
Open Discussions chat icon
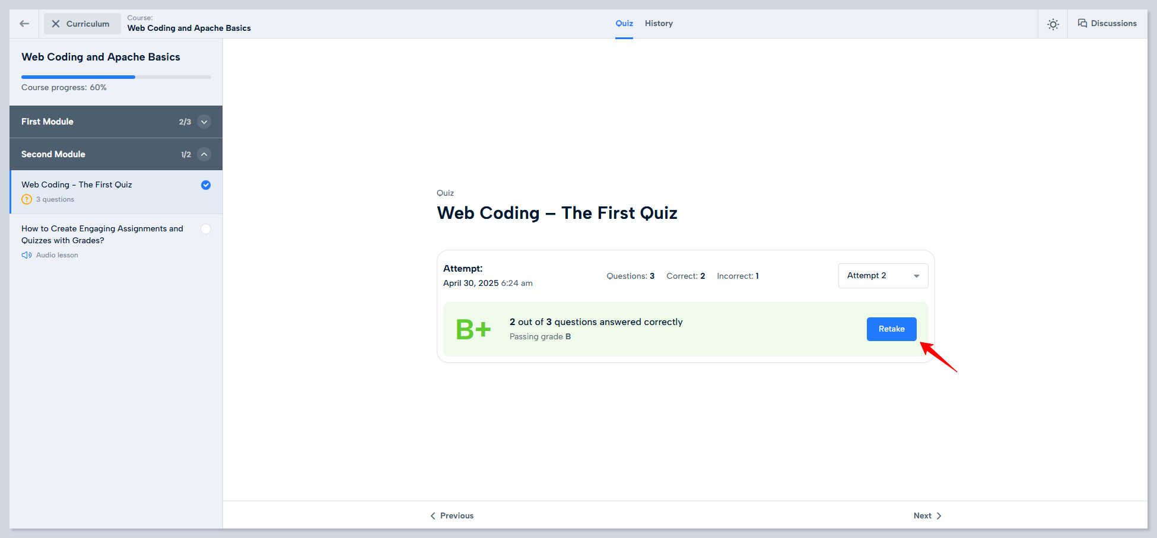pyautogui.click(x=1082, y=24)
